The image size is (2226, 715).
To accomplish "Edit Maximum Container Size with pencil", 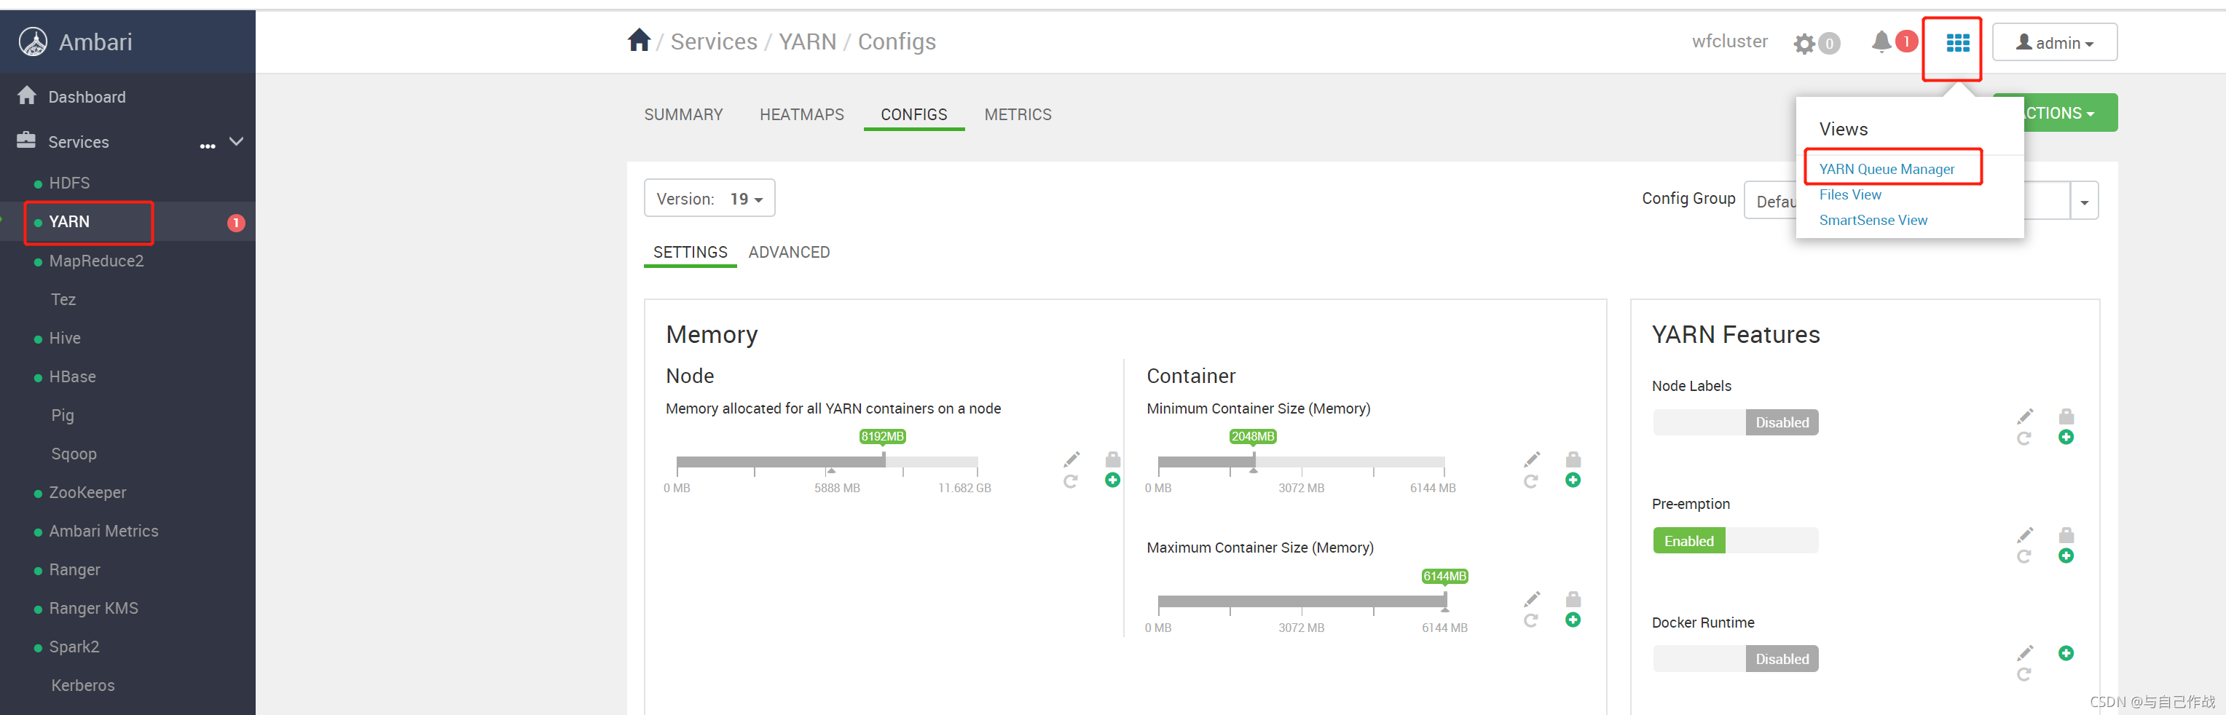I will (1531, 599).
